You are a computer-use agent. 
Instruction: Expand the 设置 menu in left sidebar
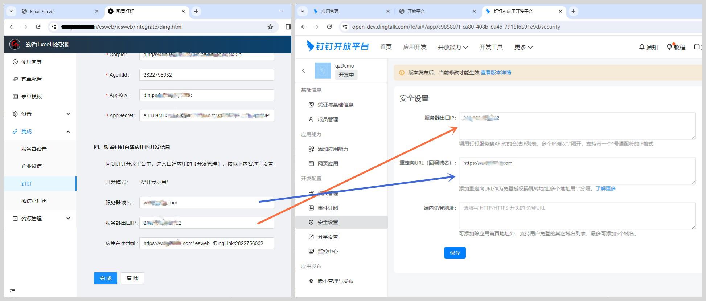click(x=41, y=114)
